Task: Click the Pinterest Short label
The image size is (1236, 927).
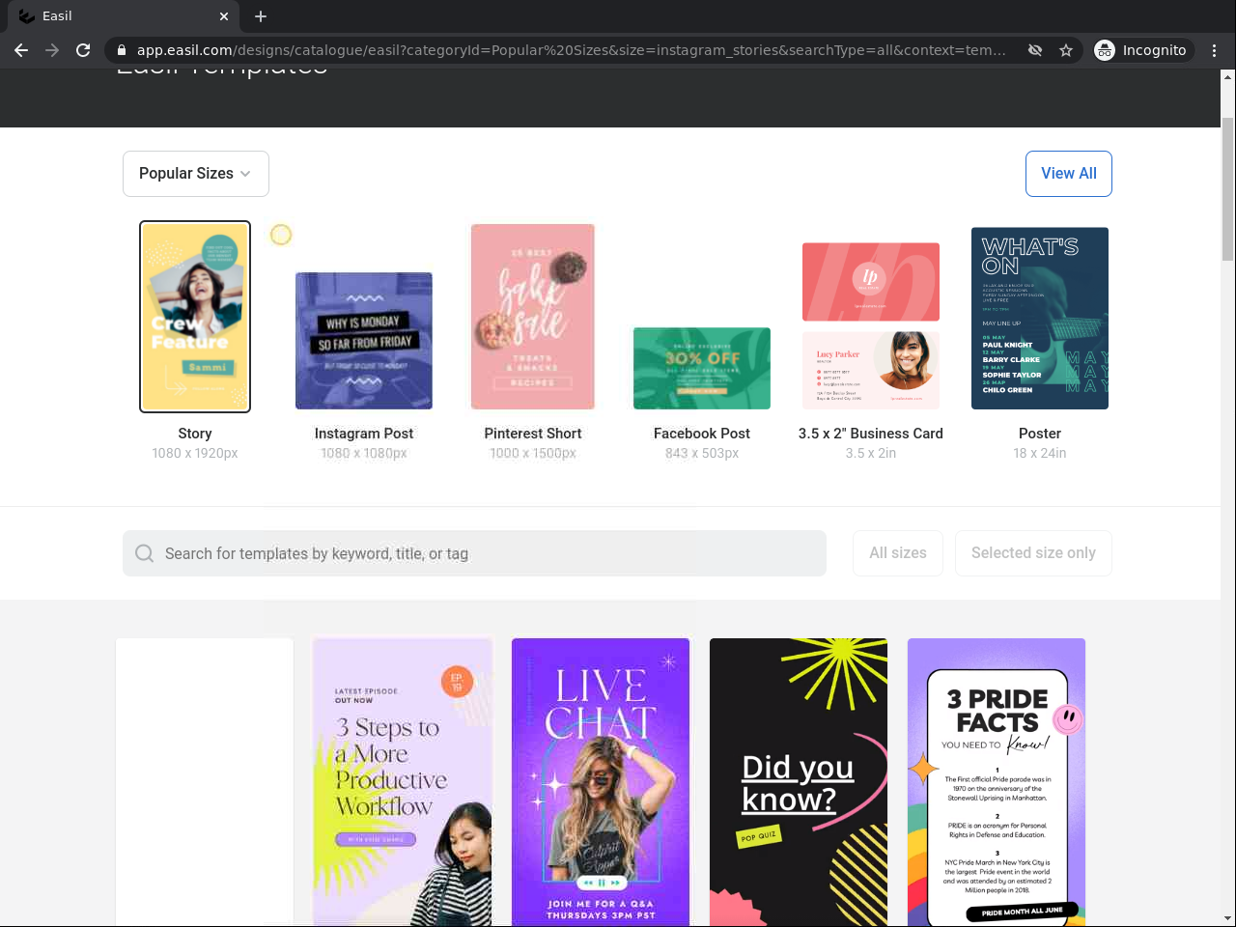Action: (533, 434)
